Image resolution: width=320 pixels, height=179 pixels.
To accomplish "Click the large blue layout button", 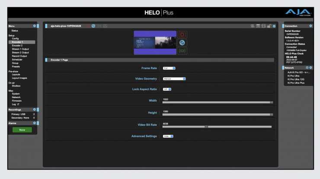I will (x=183, y=43).
